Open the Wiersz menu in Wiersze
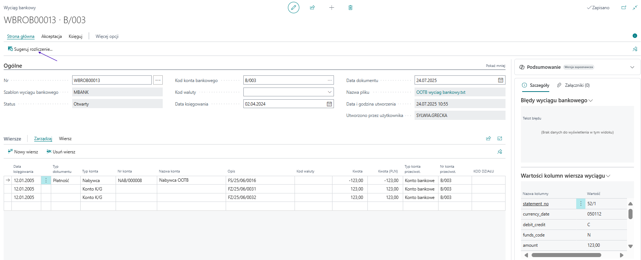This screenshot has width=641, height=260. [65, 139]
